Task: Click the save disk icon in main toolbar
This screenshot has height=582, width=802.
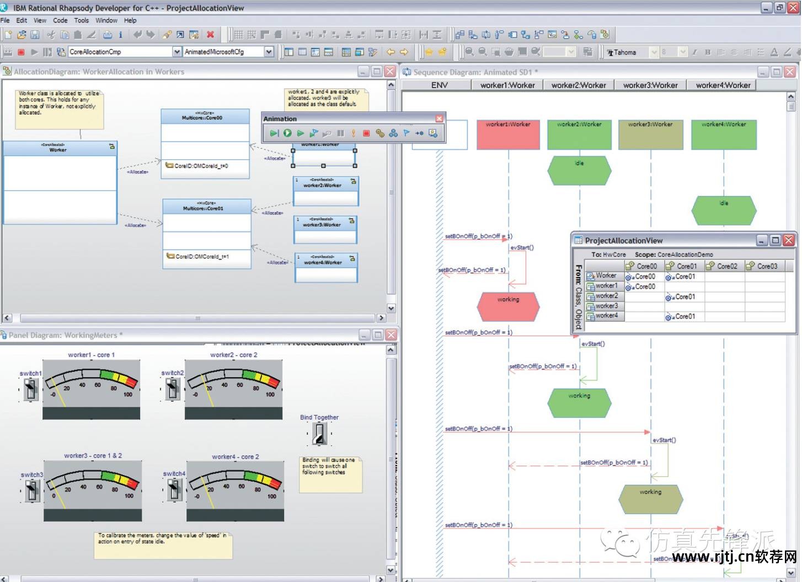Action: (x=35, y=35)
